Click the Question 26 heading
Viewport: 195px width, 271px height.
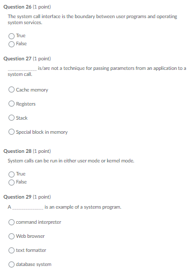point(27,7)
